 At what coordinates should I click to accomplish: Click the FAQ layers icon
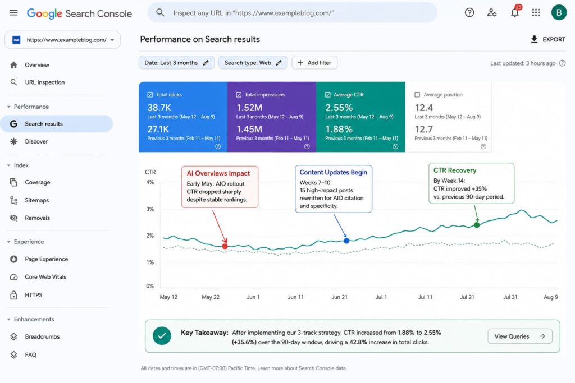(x=13, y=354)
